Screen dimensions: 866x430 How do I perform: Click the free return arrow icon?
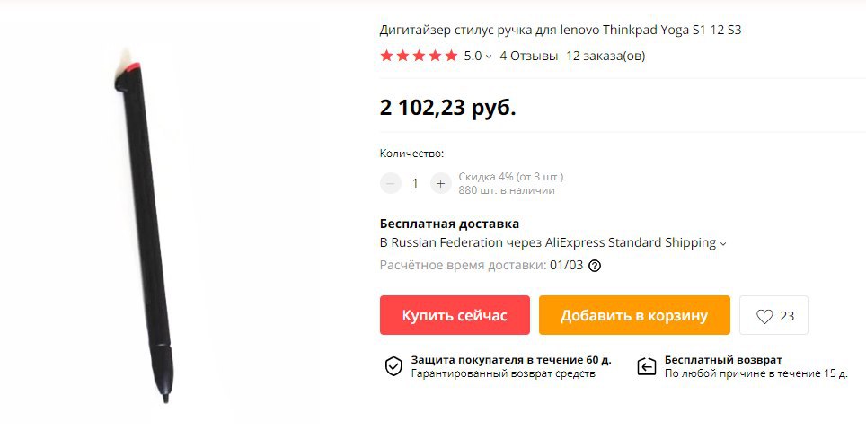coord(646,366)
